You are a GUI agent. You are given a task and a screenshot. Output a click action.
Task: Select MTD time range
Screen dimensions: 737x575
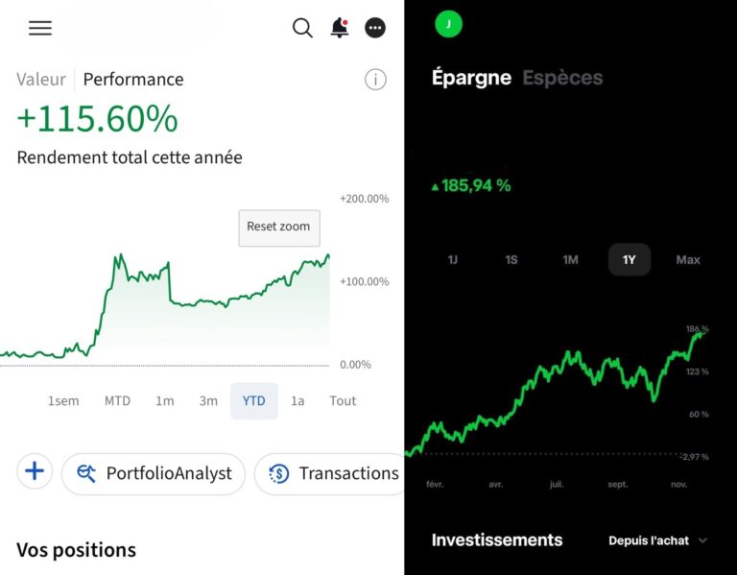(117, 401)
